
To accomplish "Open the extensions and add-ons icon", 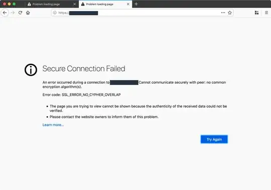I will tap(256, 13).
